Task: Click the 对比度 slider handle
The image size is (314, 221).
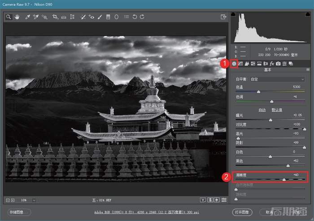Action: click(305, 129)
